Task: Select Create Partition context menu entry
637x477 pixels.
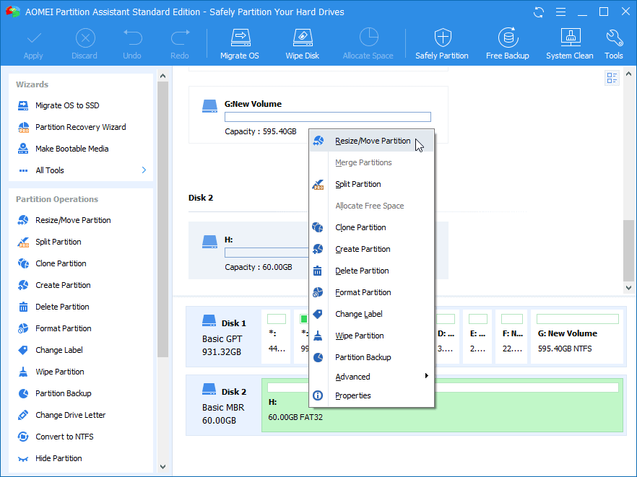Action: [371, 249]
